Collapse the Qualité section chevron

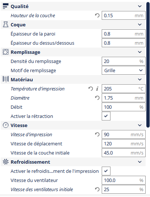(x=140, y=6)
